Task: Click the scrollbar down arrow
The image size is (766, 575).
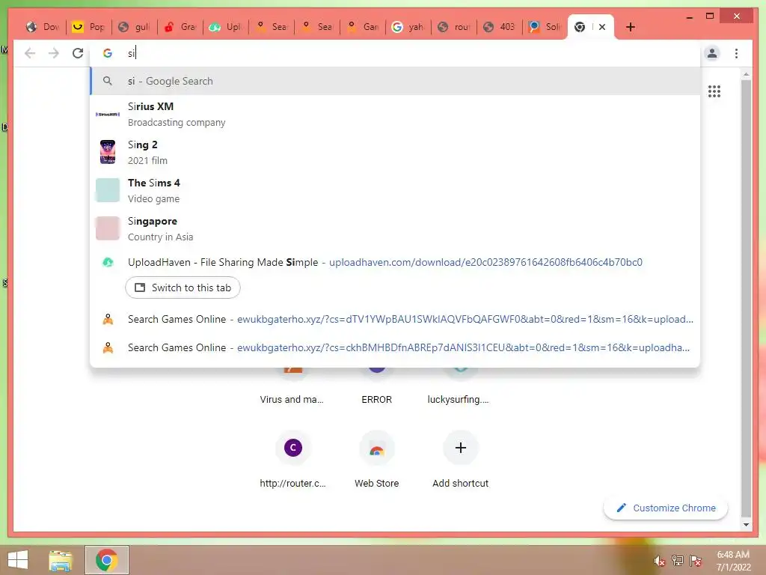Action: click(x=746, y=525)
